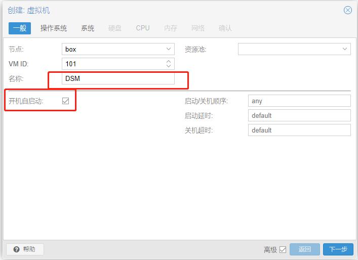Click the 关机超时 field

pos(299,130)
